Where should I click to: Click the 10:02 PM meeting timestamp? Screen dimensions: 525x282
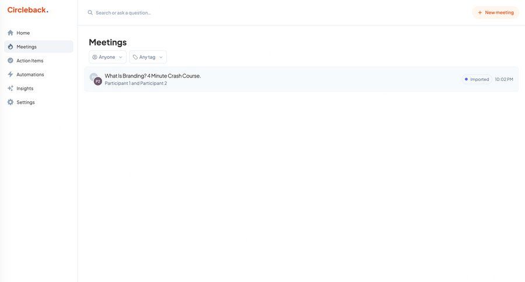(504, 79)
